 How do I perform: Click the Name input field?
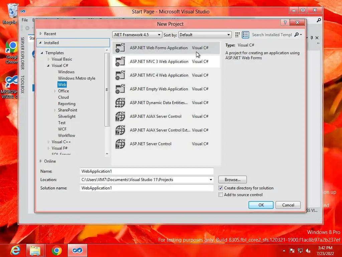pyautogui.click(x=147, y=171)
